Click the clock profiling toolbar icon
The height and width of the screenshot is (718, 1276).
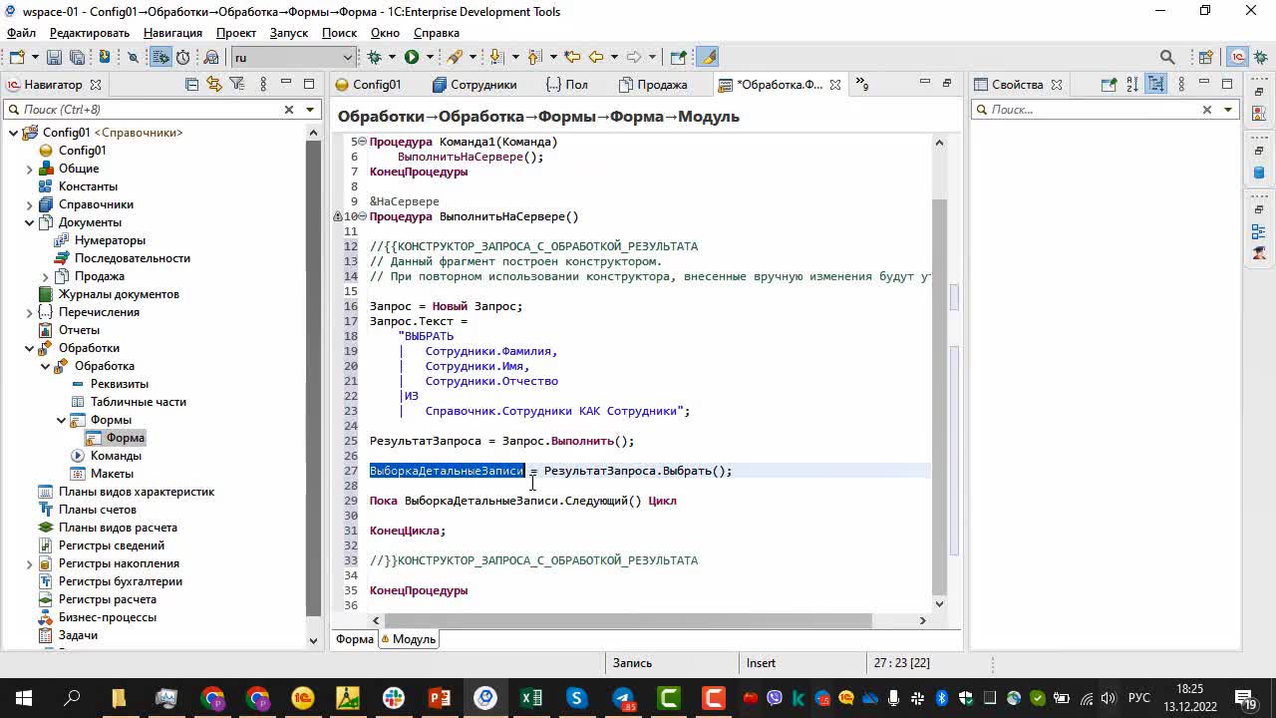(x=183, y=58)
